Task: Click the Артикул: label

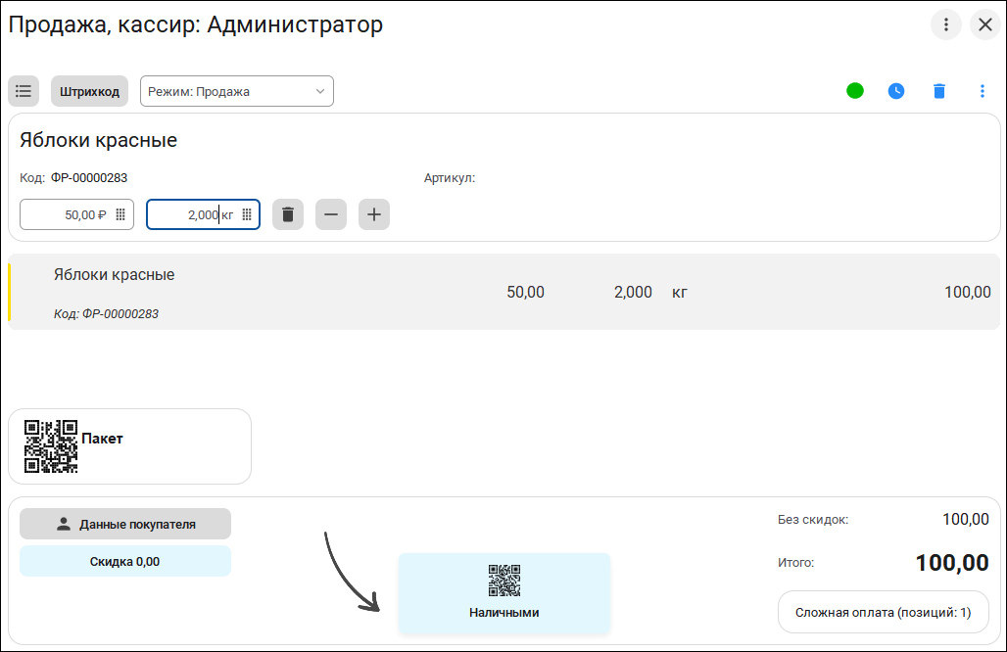Action: (x=450, y=178)
